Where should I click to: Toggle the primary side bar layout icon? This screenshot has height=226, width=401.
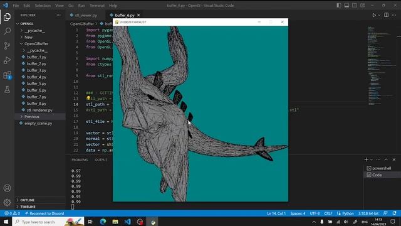pyautogui.click(x=339, y=6)
